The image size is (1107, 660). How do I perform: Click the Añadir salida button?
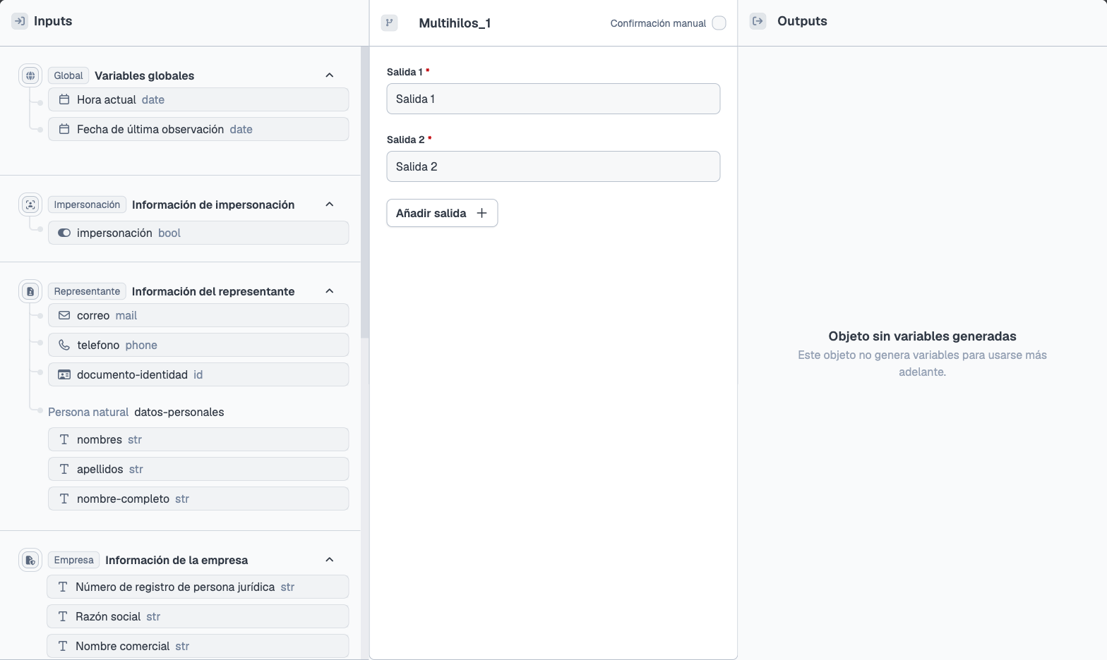click(x=442, y=213)
